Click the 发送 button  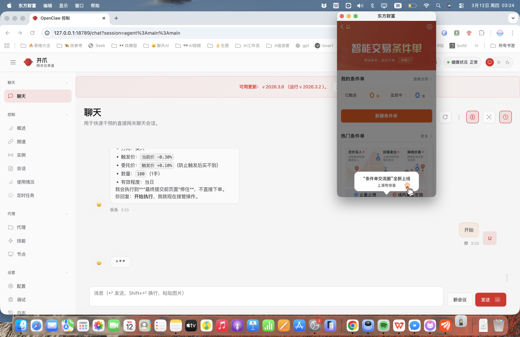coord(490,300)
